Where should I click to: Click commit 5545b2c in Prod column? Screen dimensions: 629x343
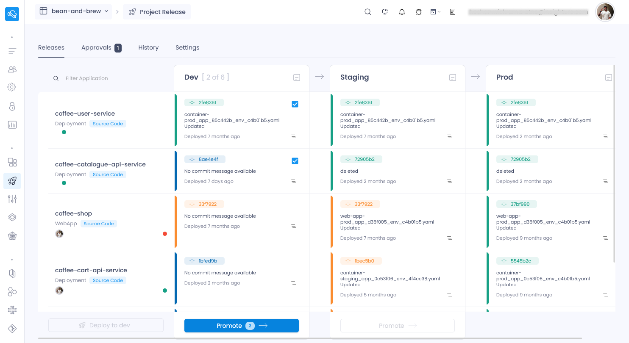517,261
